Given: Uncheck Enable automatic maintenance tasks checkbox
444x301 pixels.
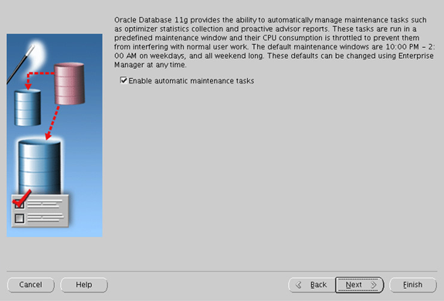Looking at the screenshot, I should click(124, 80).
